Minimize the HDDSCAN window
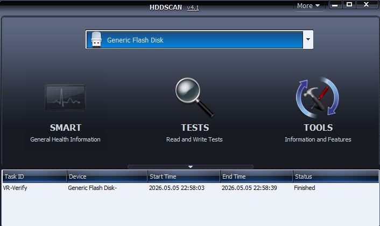380x226 pixels. click(x=335, y=5)
